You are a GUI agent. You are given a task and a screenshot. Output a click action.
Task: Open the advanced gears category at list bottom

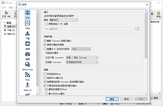pos(27,95)
